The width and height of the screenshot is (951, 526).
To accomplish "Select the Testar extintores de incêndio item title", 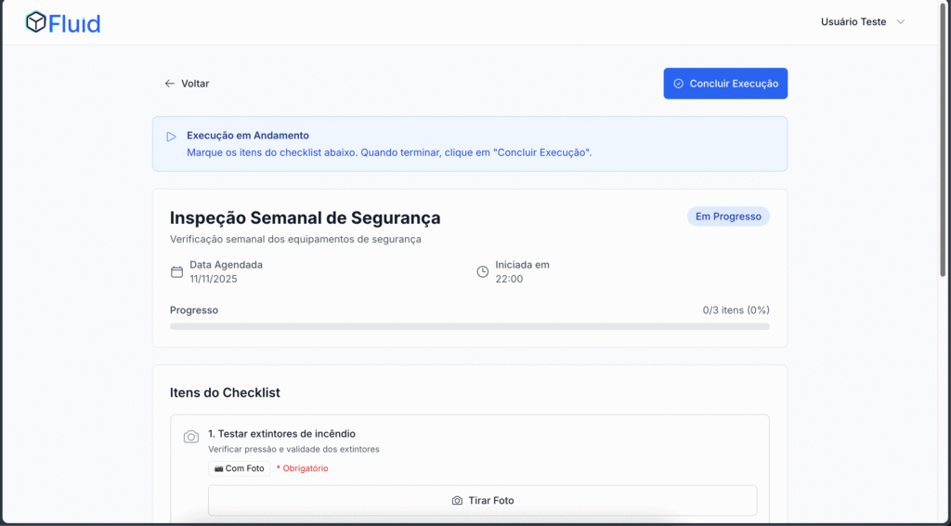I will click(281, 434).
